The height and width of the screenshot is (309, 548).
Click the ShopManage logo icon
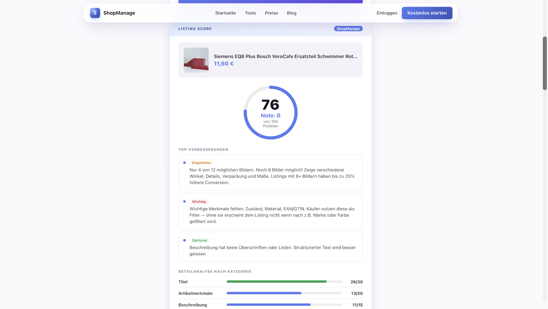[x=95, y=13]
